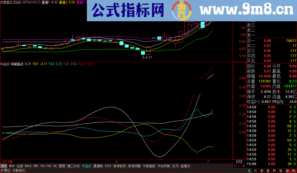297x173 pixels.
Task: Toggle the 指标 (indicator) mode button
Action: 4,166
